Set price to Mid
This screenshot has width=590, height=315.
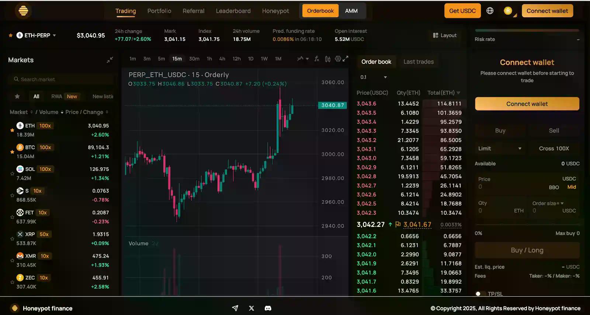572,187
